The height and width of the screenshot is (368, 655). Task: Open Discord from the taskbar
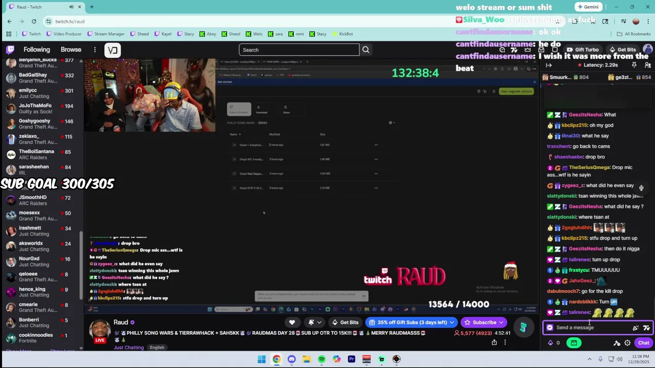[x=292, y=359]
